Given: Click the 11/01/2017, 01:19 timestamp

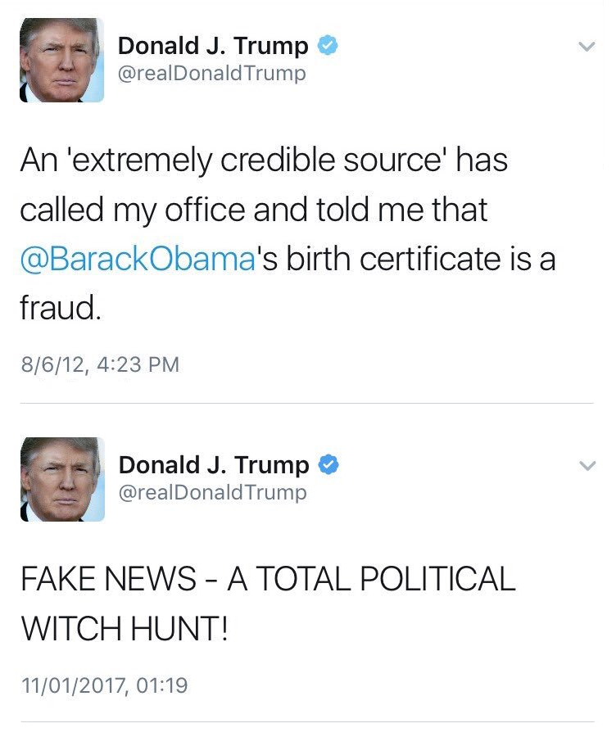Looking at the screenshot, I should [104, 685].
